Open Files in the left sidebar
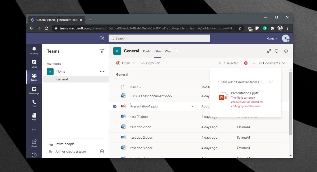 click(34, 117)
